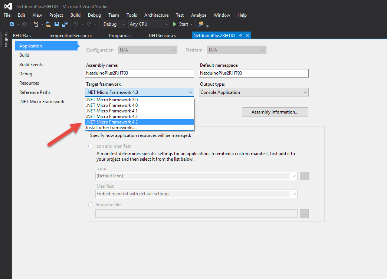Open the Analyze menu
The width and height of the screenshot is (387, 279).
tap(199, 15)
